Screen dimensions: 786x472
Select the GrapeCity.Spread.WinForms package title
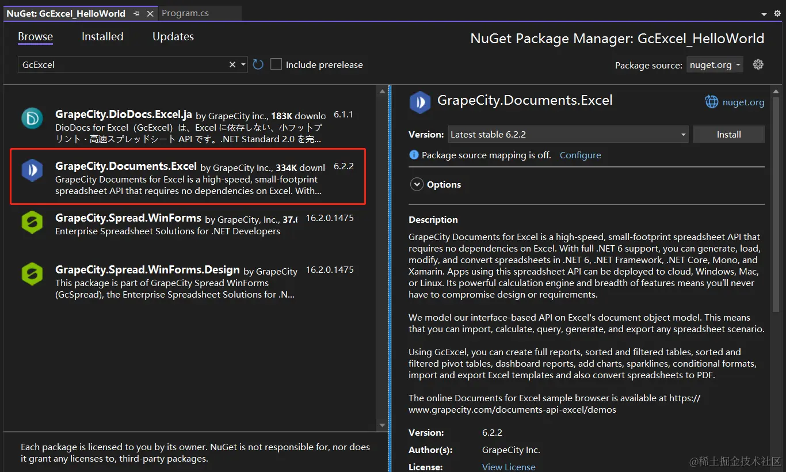(x=128, y=218)
